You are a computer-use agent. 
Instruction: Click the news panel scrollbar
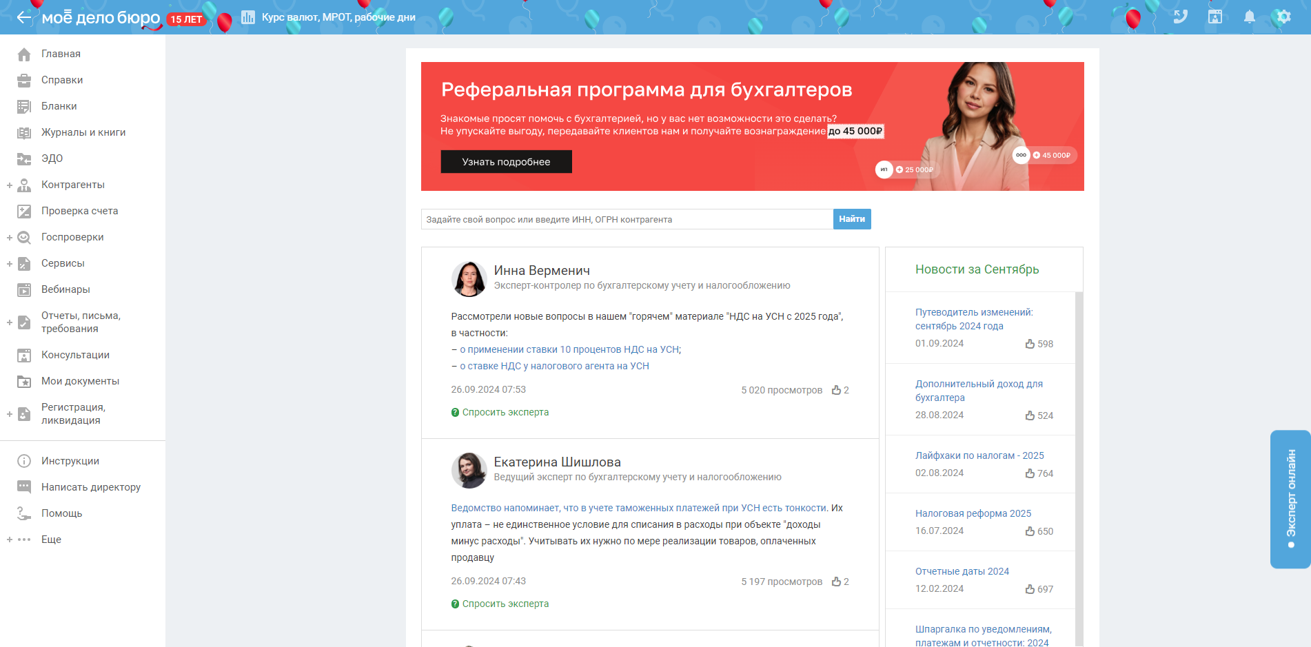coord(1079,469)
